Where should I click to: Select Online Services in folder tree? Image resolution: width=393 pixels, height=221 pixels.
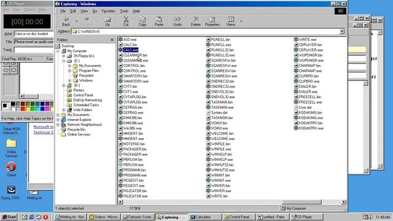click(x=79, y=134)
